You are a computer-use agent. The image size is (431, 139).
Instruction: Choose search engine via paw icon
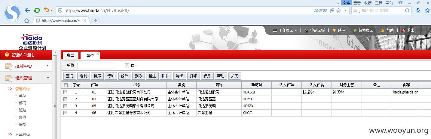356,10
